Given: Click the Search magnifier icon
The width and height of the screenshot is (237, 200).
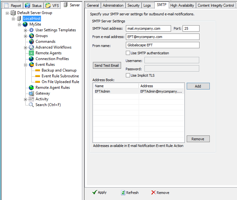Looking at the screenshot, I should click(31, 105).
